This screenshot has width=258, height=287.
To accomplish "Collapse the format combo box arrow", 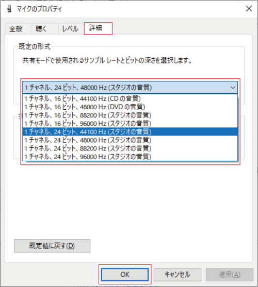I will pos(233,88).
